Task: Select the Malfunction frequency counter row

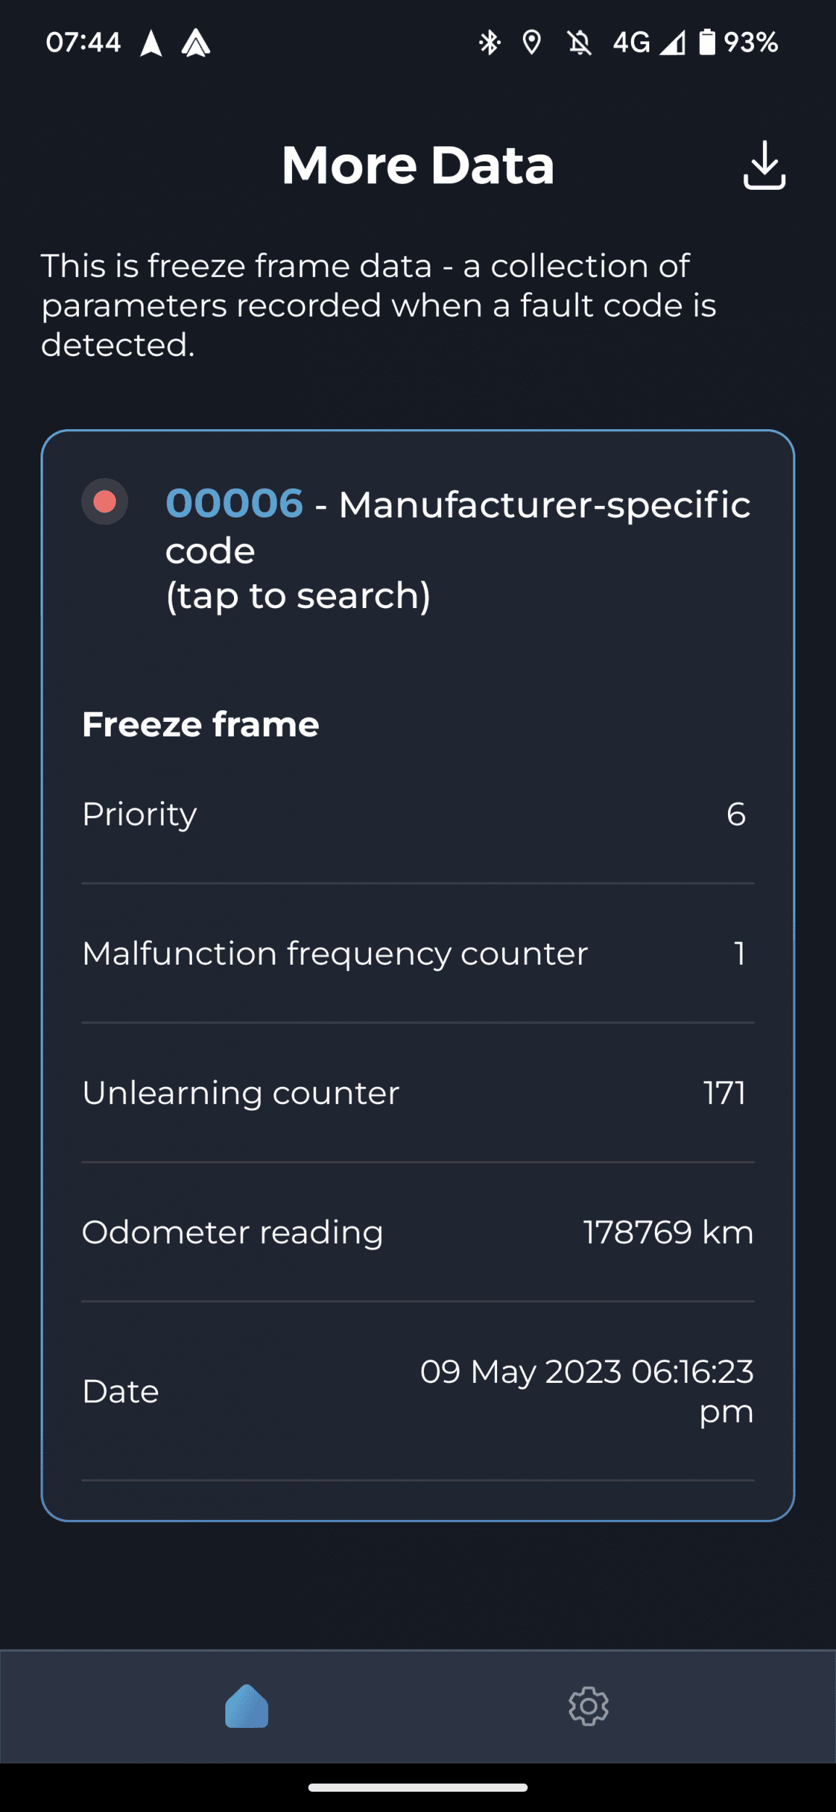Action: tap(417, 953)
